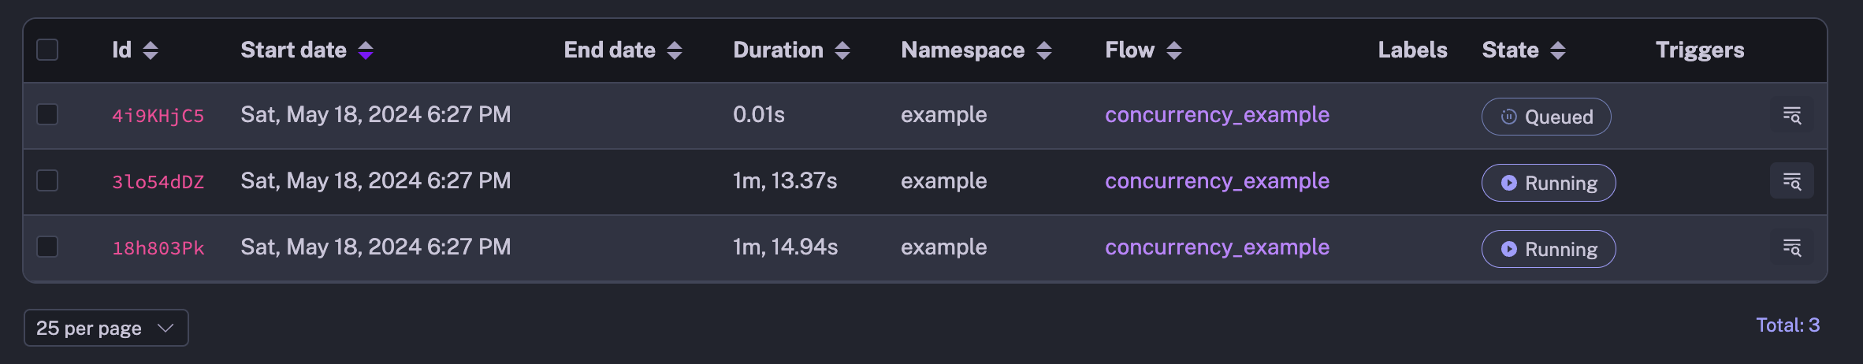This screenshot has height=364, width=1863.
Task: Click Running badge for execution 3lo54dDZ
Action: (1548, 183)
